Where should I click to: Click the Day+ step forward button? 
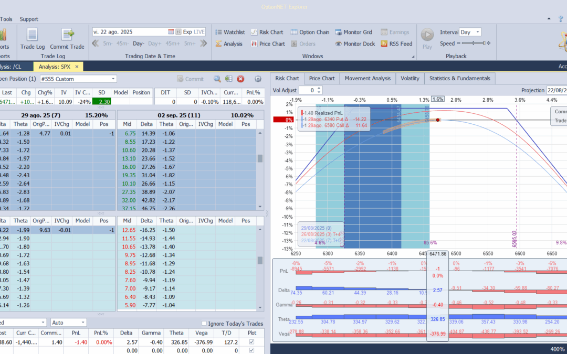(x=155, y=44)
